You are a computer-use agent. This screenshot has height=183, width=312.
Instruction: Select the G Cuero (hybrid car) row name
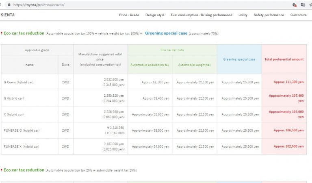pos(19,82)
